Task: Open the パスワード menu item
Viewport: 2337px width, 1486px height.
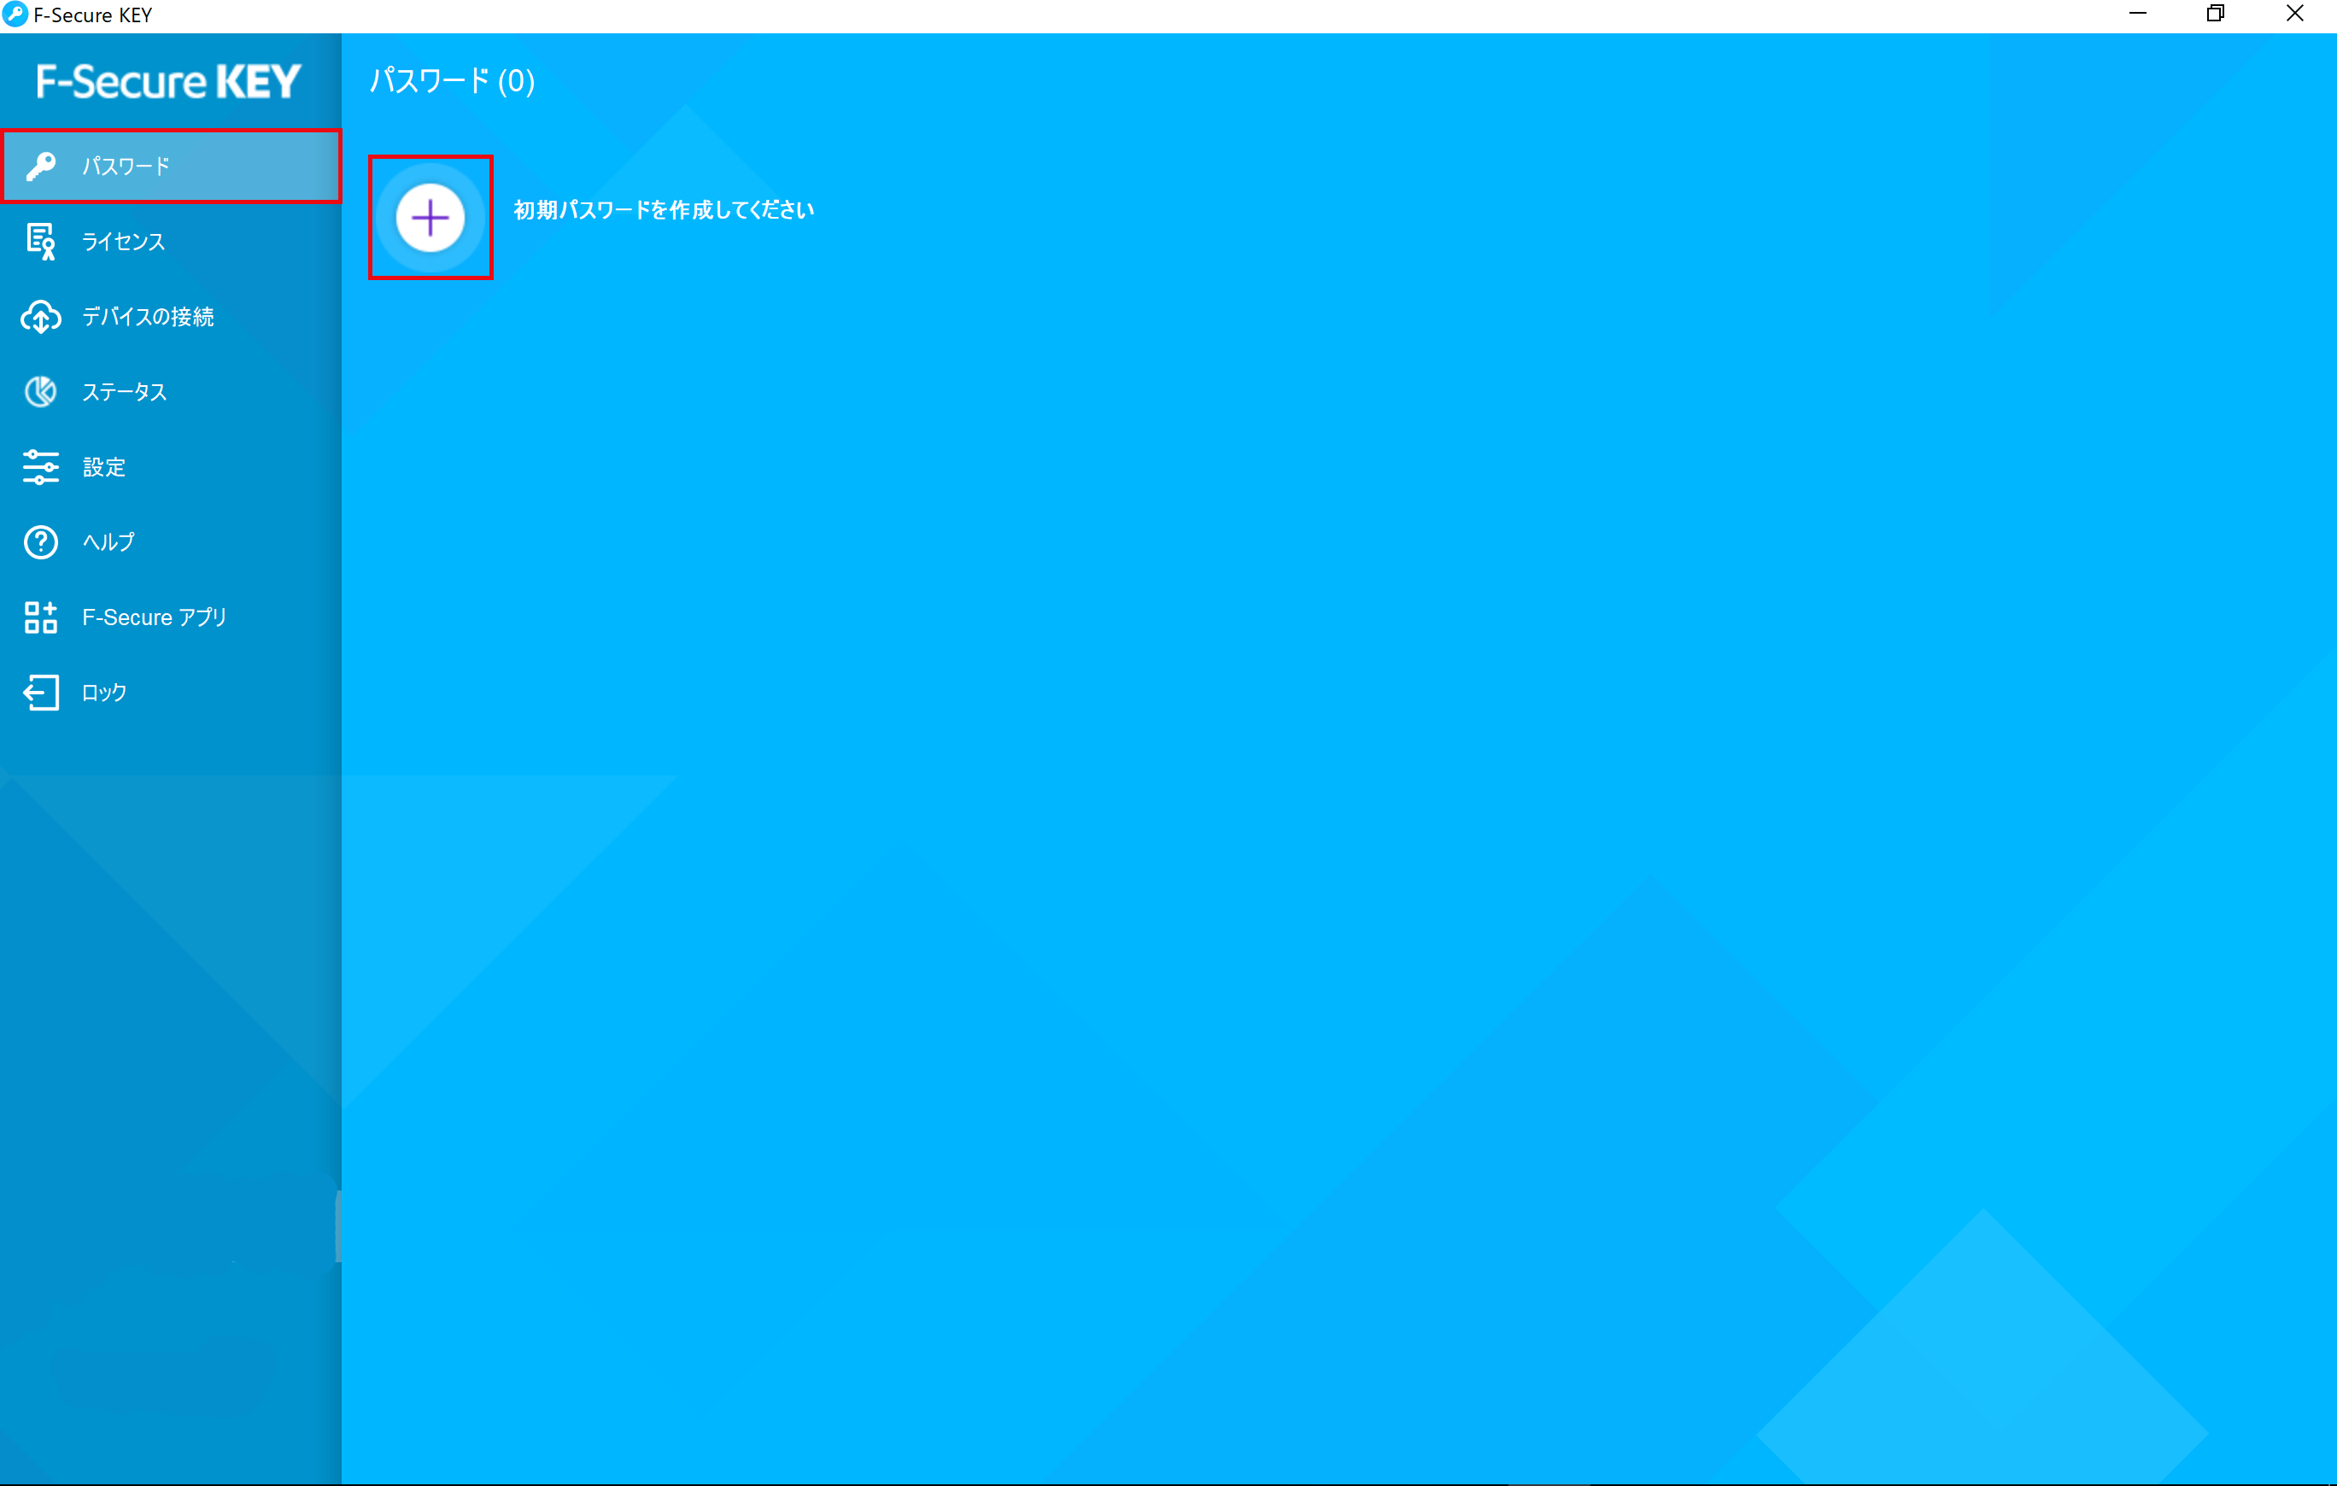Action: pyautogui.click(x=171, y=166)
